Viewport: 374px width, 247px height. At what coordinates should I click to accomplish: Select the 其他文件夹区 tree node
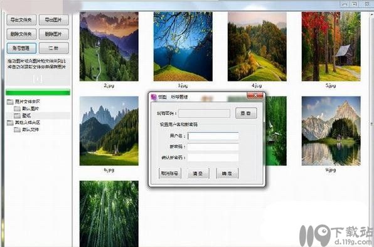(28, 123)
